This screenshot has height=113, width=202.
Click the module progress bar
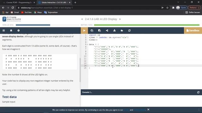click(47, 25)
